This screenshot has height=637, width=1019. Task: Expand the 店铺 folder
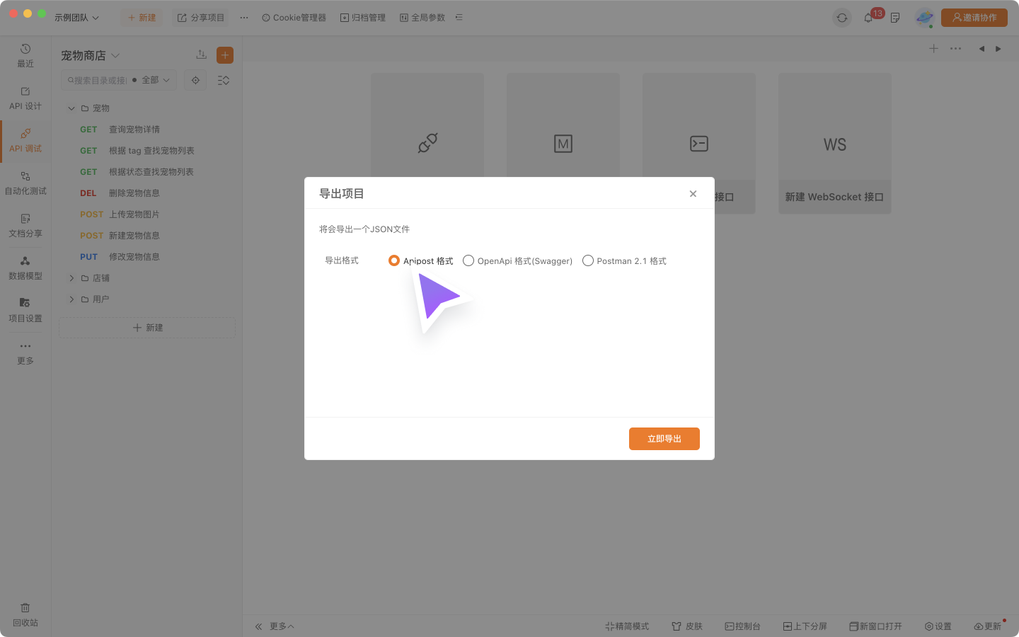click(71, 278)
